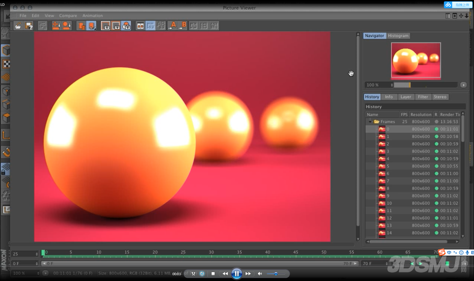This screenshot has width=474, height=281.
Task: Toggle the orange-framed eye view icon
Action: click(116, 26)
